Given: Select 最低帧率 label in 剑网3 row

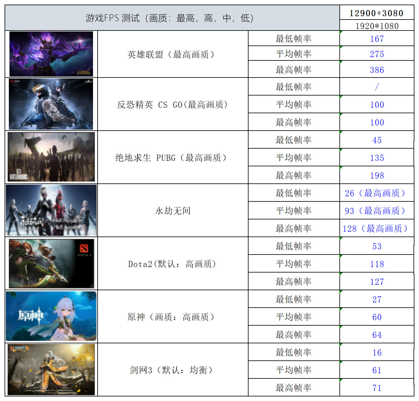Looking at the screenshot, I should click(x=294, y=352).
